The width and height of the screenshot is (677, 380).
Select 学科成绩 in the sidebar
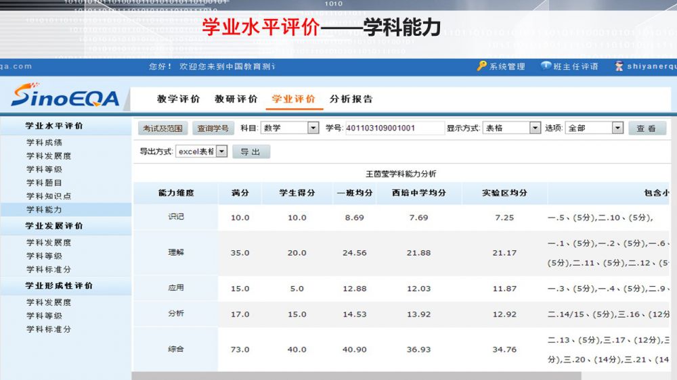44,143
